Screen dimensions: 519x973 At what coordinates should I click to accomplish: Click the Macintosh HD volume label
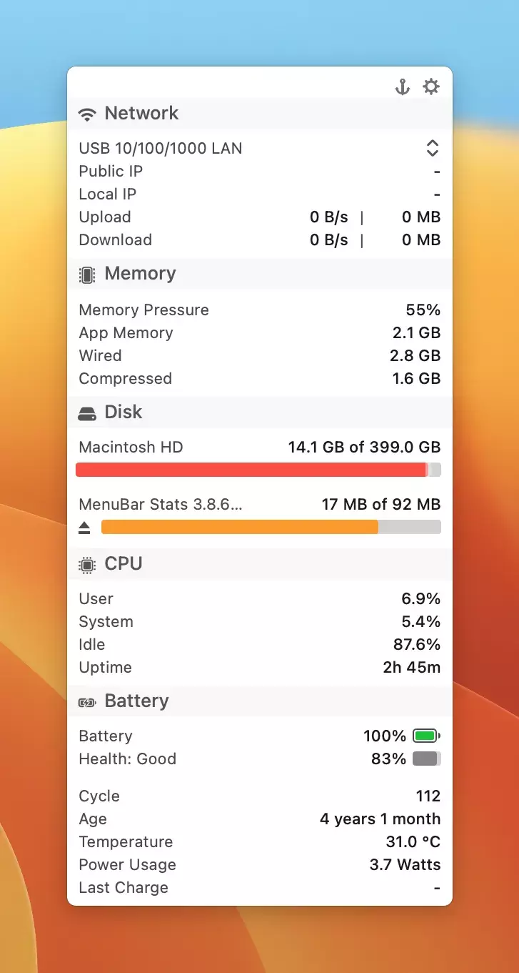pos(131,448)
